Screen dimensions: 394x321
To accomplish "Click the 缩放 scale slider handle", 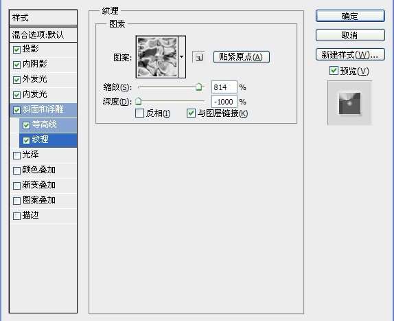I will [199, 87].
